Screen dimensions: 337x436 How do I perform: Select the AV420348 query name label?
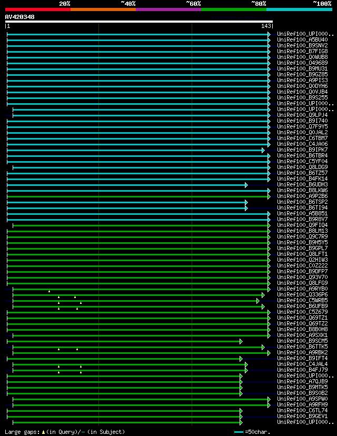19,17
